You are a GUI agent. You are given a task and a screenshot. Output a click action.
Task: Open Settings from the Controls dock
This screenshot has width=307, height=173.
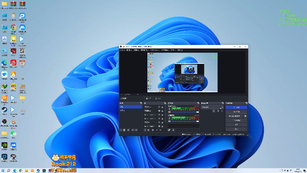(236, 125)
